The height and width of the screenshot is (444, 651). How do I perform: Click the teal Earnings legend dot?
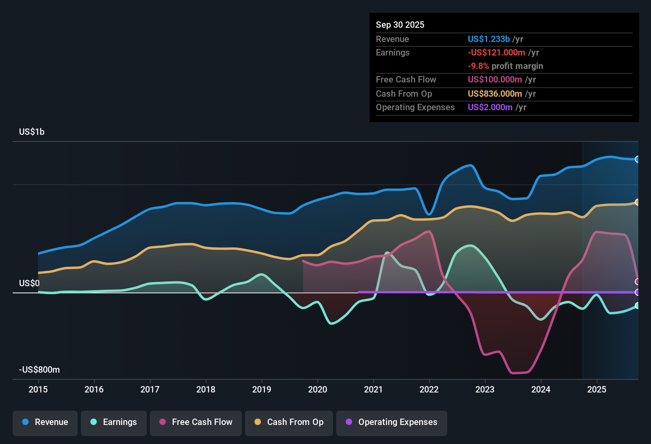[x=94, y=422]
